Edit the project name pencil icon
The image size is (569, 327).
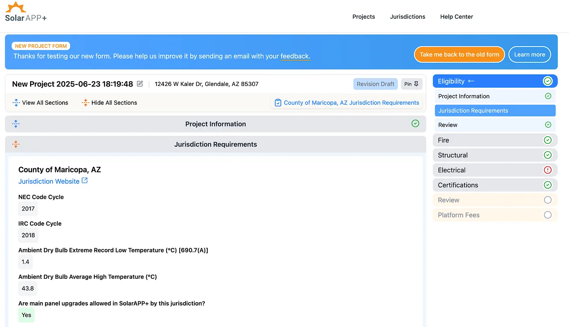click(140, 84)
